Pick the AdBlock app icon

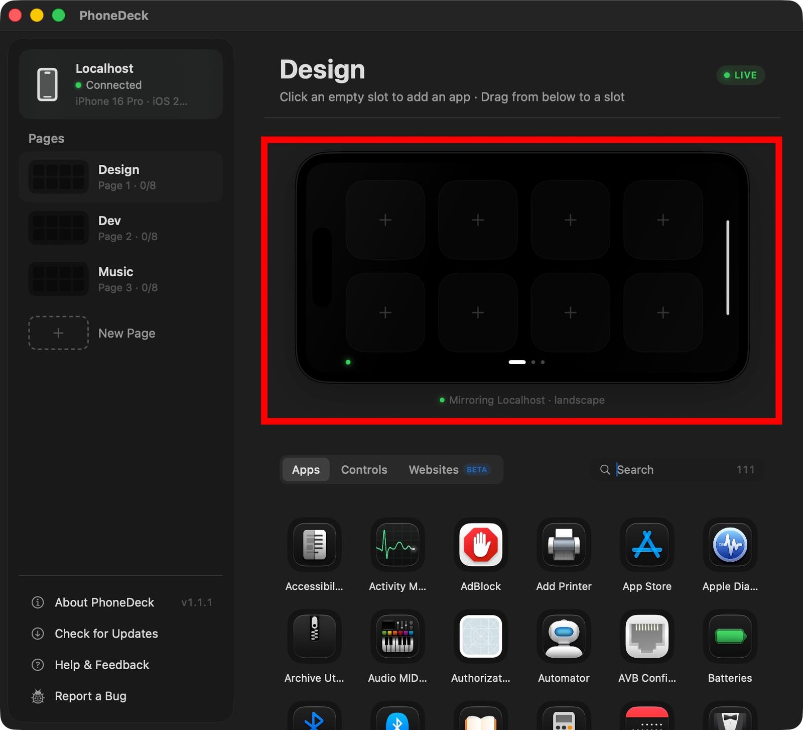(x=481, y=545)
